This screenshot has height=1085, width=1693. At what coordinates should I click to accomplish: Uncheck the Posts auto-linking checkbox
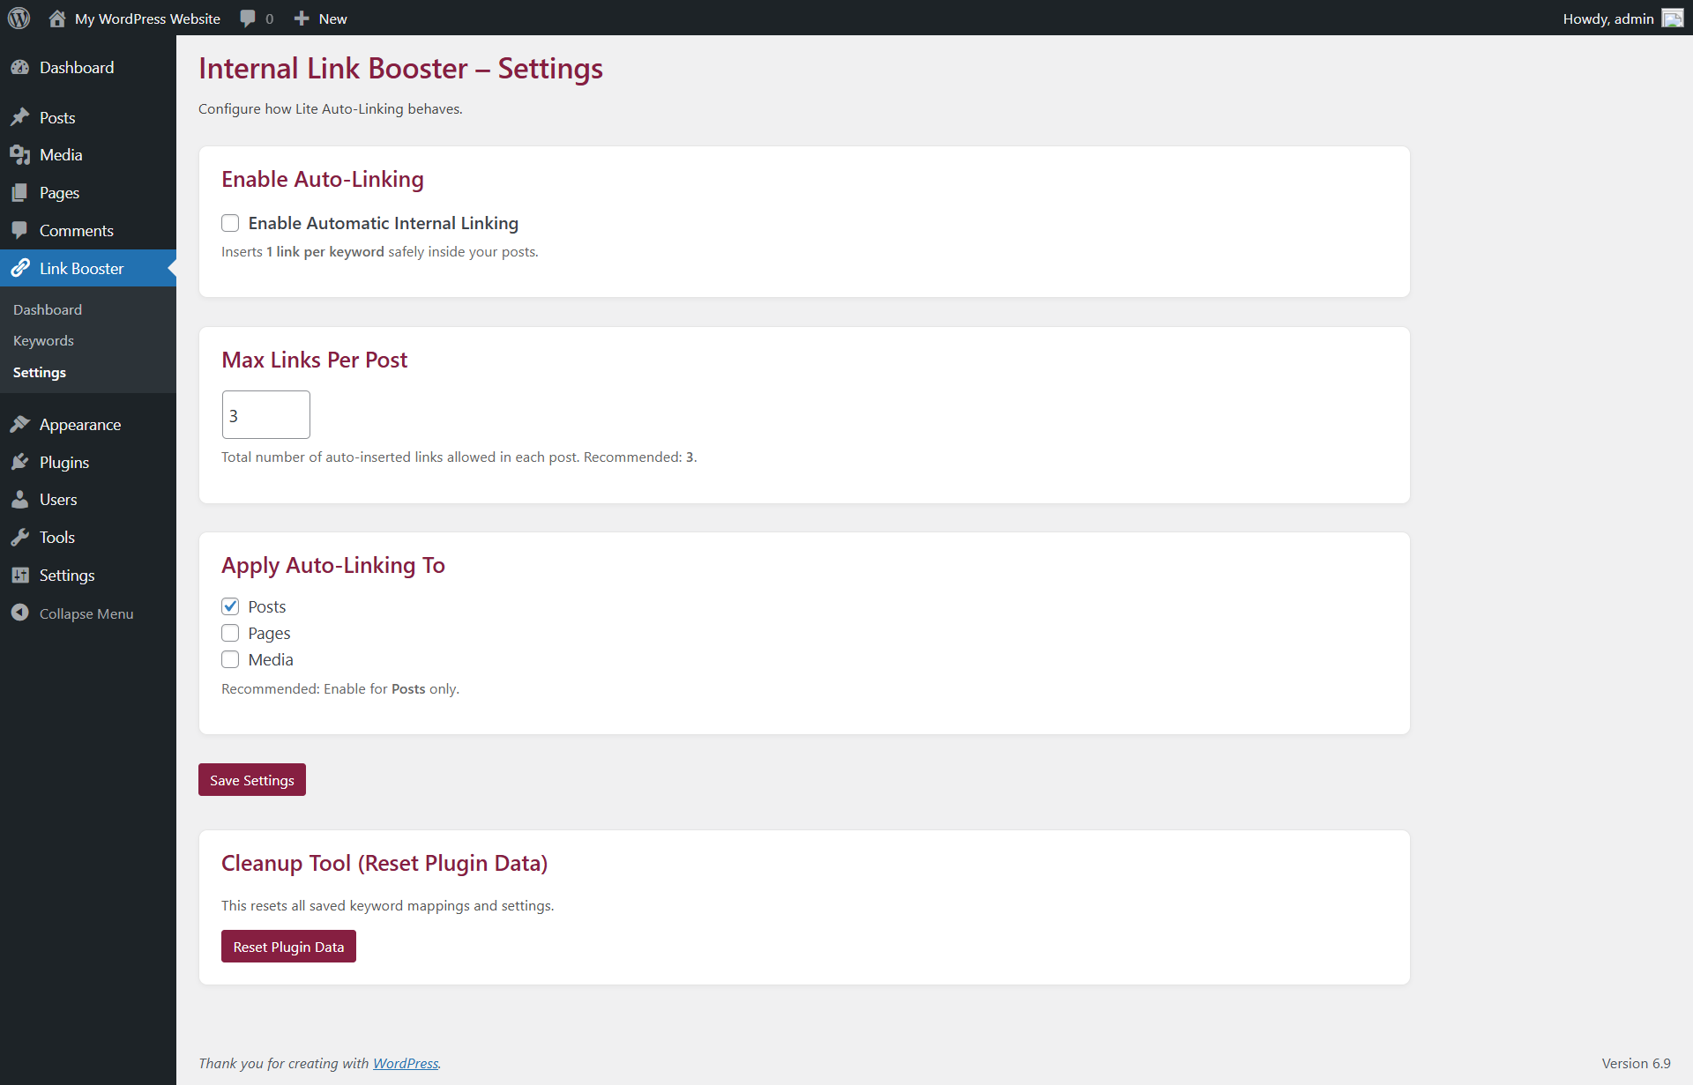click(x=230, y=606)
